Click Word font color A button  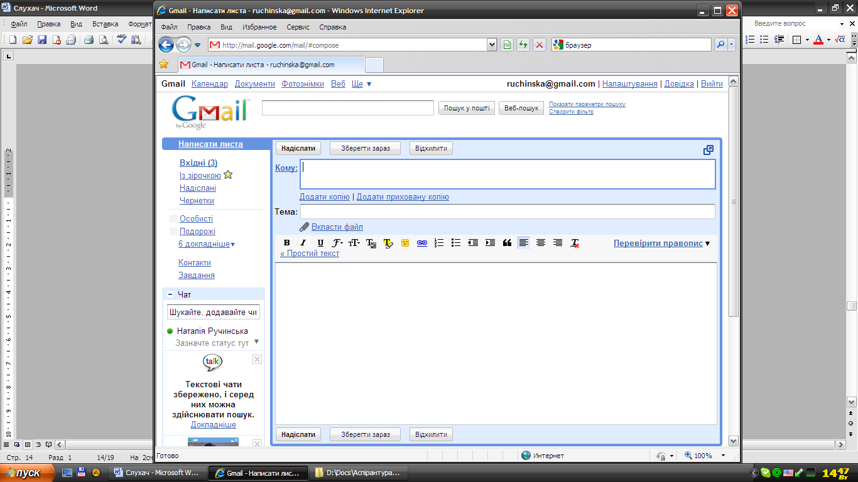tap(818, 40)
